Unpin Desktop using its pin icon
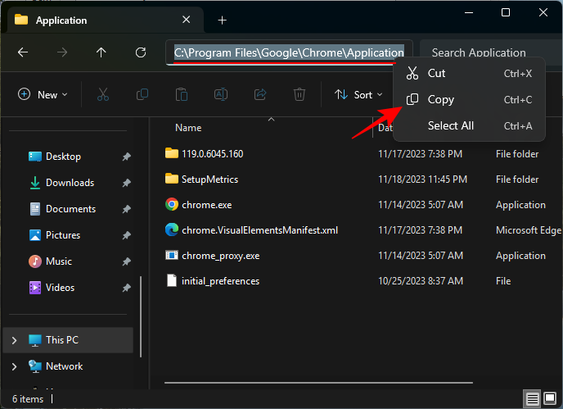This screenshot has height=409, width=563. coord(126,157)
